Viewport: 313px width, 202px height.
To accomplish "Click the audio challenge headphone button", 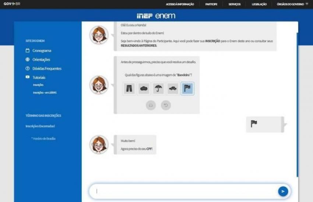I will coord(151,105).
